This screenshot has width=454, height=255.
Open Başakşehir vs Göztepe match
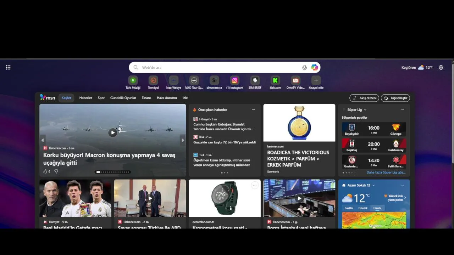(374, 129)
